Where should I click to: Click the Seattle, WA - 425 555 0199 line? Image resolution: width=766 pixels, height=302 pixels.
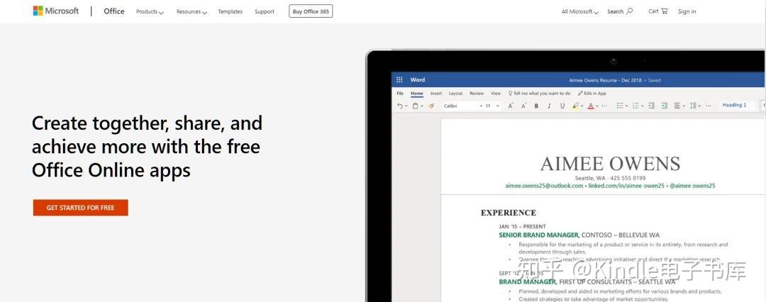(x=610, y=178)
